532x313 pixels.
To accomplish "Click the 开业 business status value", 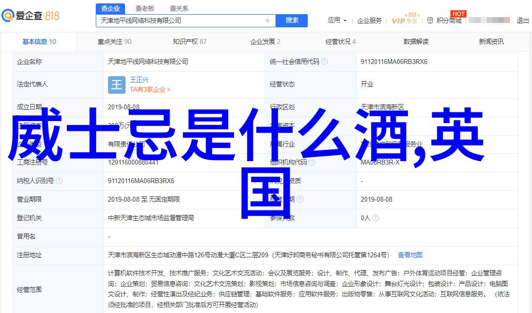I will 367,84.
